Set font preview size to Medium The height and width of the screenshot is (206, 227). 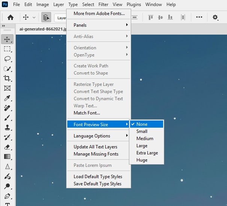tap(145, 139)
